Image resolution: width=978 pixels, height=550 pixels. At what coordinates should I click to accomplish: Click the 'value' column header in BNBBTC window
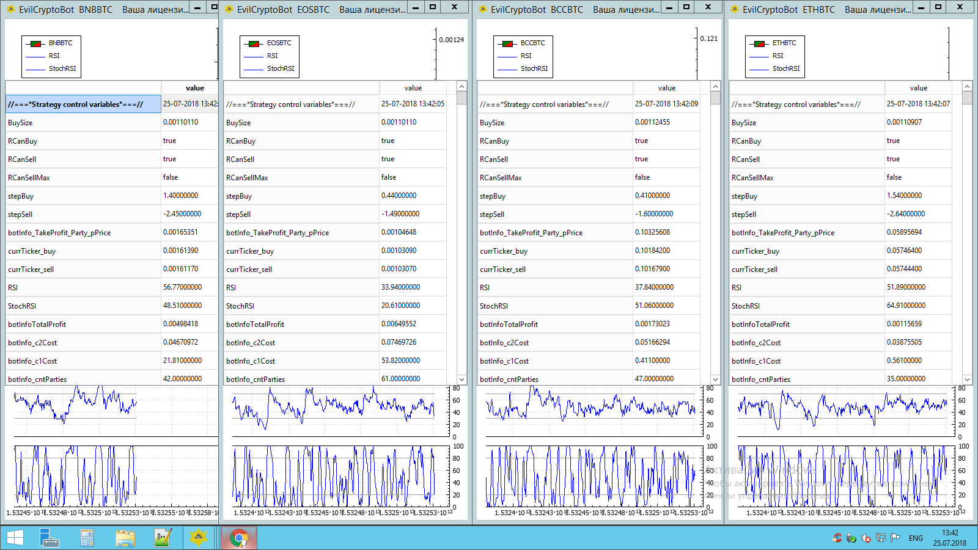[189, 88]
